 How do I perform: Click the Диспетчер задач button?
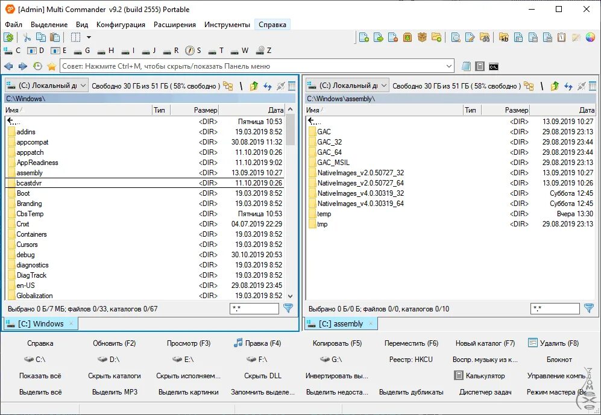tap(485, 392)
